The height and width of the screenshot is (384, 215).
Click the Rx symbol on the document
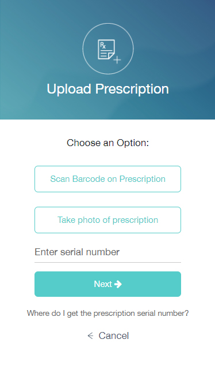(x=103, y=46)
